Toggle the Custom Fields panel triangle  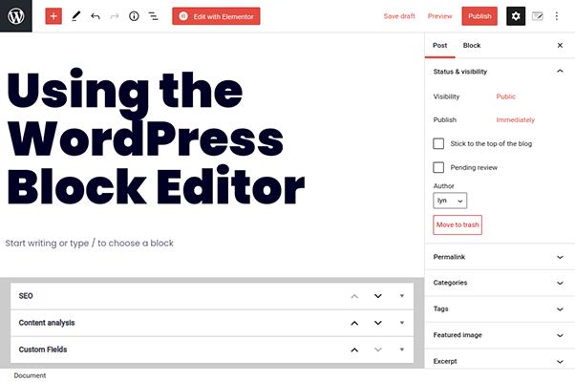click(x=402, y=350)
